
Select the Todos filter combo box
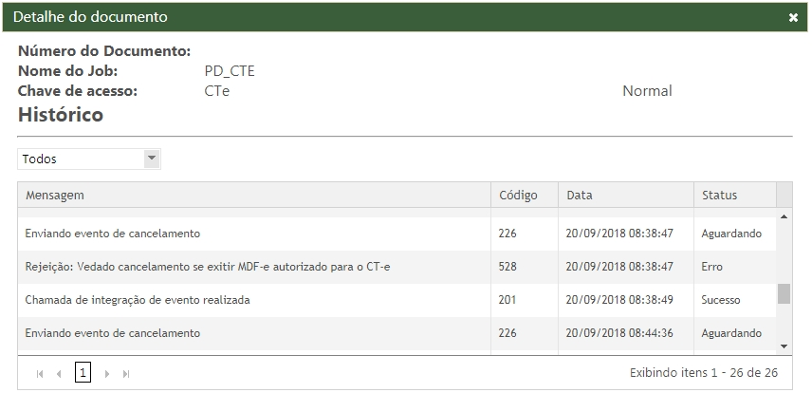tap(81, 159)
